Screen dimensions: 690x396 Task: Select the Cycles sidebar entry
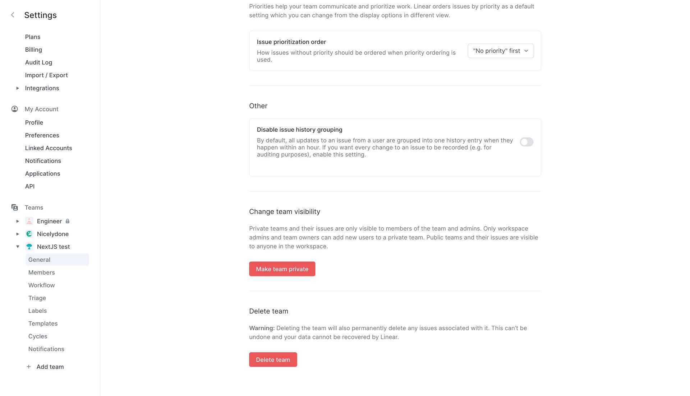pyautogui.click(x=38, y=336)
